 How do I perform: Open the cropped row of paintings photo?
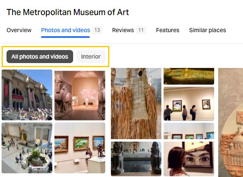click(189, 131)
